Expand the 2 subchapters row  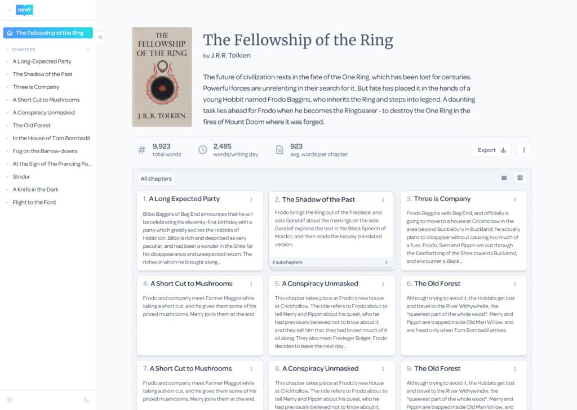tap(330, 262)
